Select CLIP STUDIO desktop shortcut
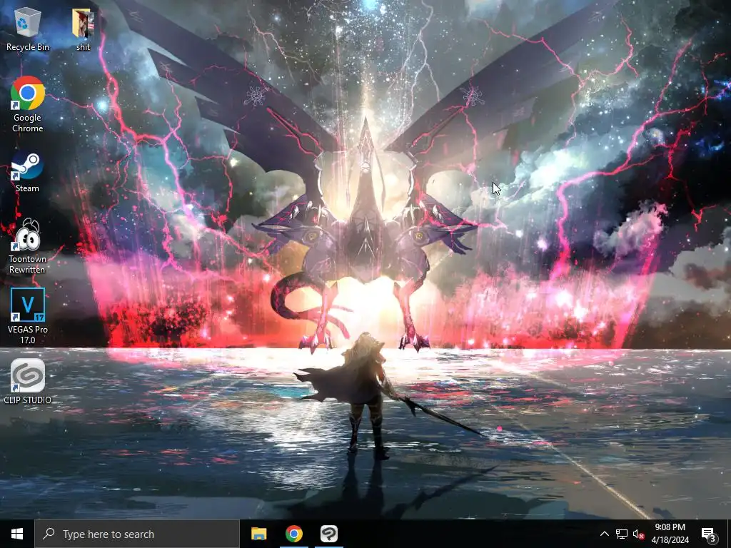This screenshot has width=731, height=548. [x=28, y=381]
